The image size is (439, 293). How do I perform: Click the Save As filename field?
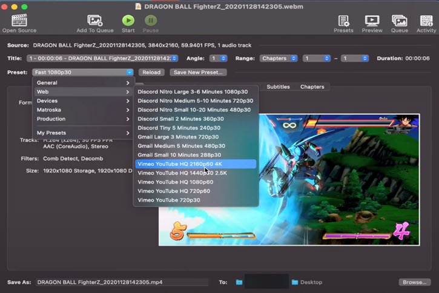coord(122,282)
